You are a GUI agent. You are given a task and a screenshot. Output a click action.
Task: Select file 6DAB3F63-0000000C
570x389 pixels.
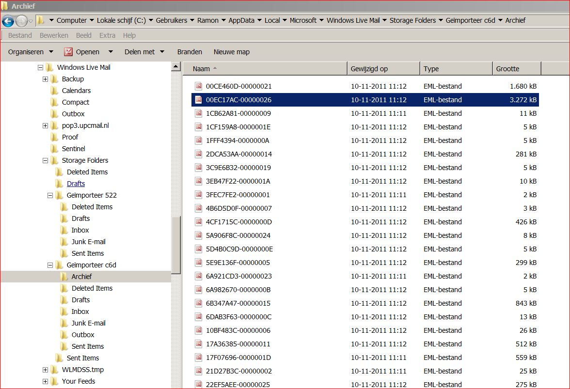pyautogui.click(x=365, y=317)
